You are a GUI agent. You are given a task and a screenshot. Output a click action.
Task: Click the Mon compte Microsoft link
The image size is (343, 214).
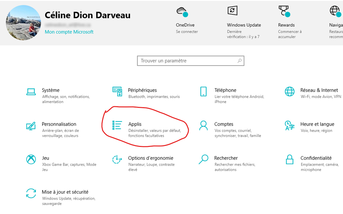point(69,32)
